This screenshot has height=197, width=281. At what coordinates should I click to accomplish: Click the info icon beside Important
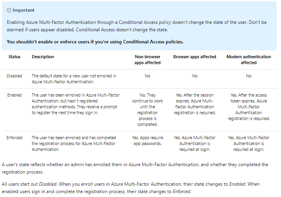click(9, 10)
